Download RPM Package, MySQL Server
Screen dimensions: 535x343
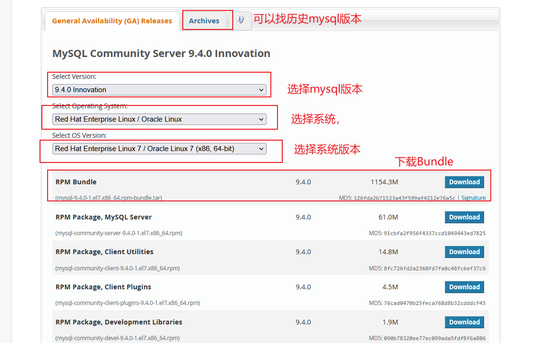(464, 217)
